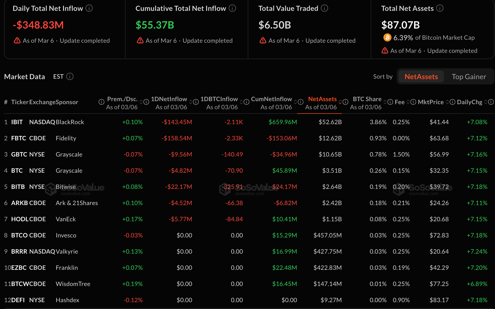Click the EST timezone info icon
This screenshot has width=495, height=309.
70,76
